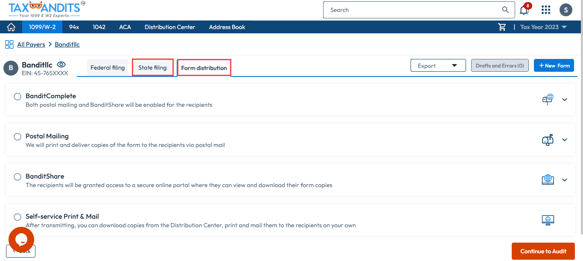The width and height of the screenshot is (583, 261).
Task: Open the Address Book menu
Action: tap(227, 27)
